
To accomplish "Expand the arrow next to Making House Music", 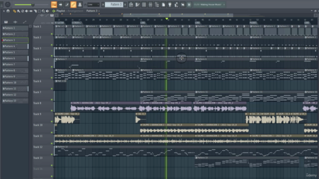I will 224,4.
